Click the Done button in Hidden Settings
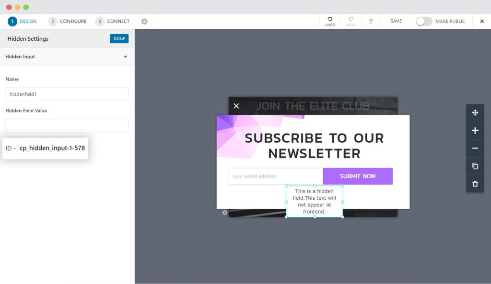This screenshot has width=491, height=284. 119,39
